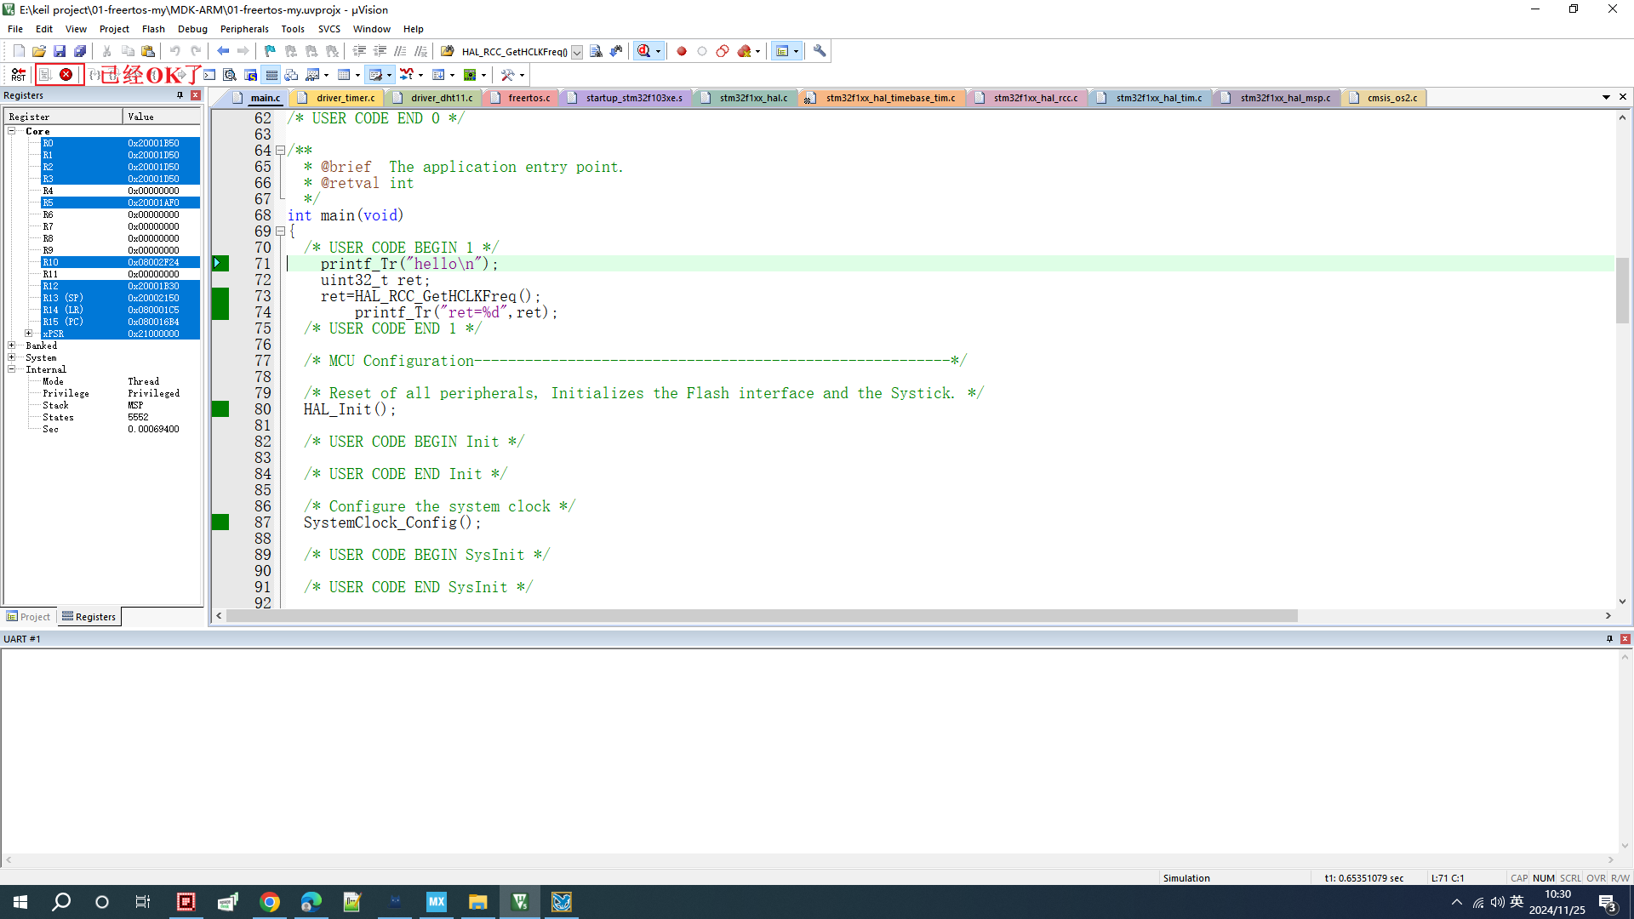Toggle the breakpoint marker on line 80
The width and height of the screenshot is (1634, 919).
[220, 409]
